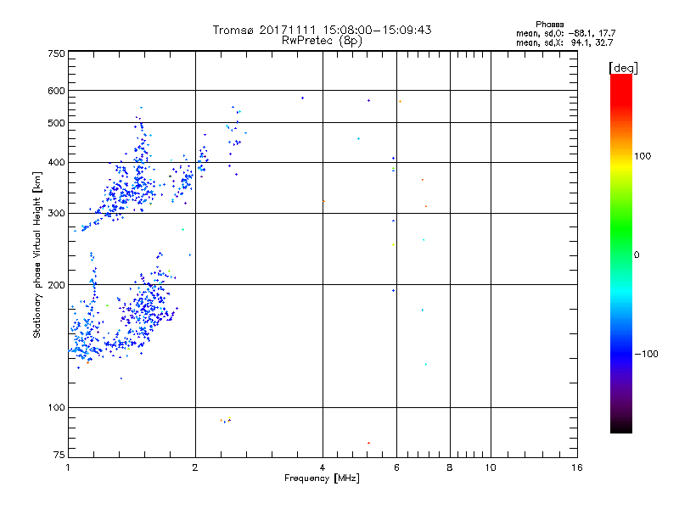
Task: Click the '750' y-axis tick label
Action: tap(56, 53)
